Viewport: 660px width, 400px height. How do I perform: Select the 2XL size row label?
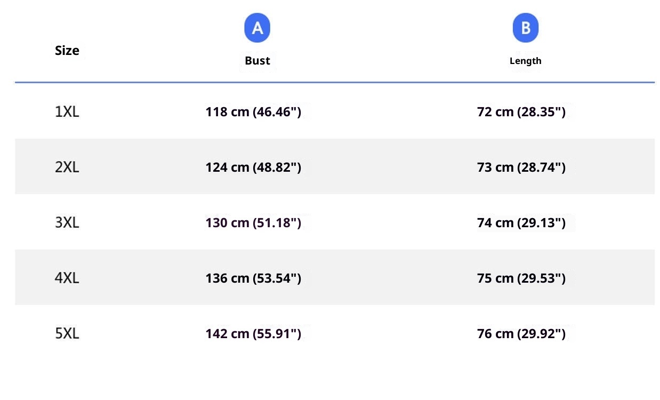[x=67, y=167]
